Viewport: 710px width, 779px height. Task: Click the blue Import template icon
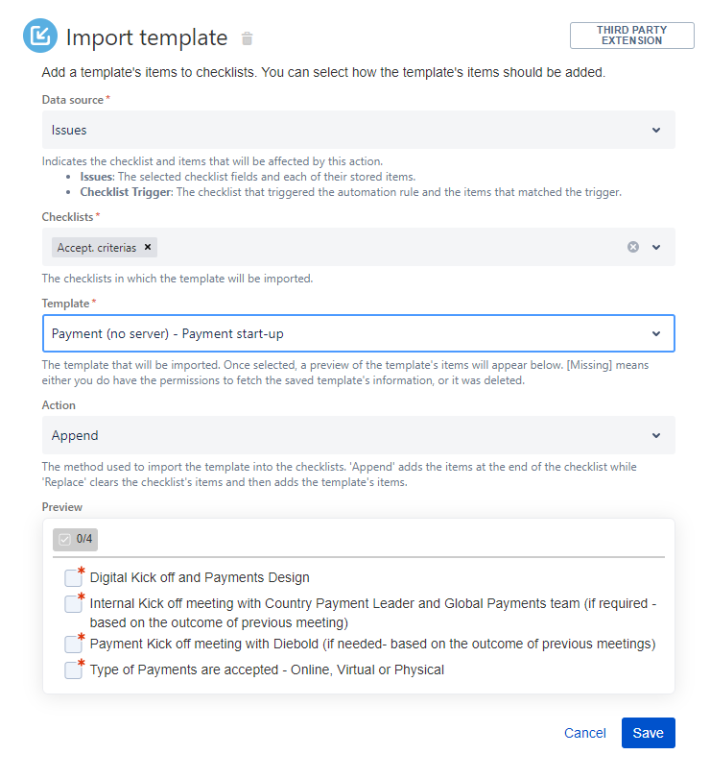pos(39,36)
